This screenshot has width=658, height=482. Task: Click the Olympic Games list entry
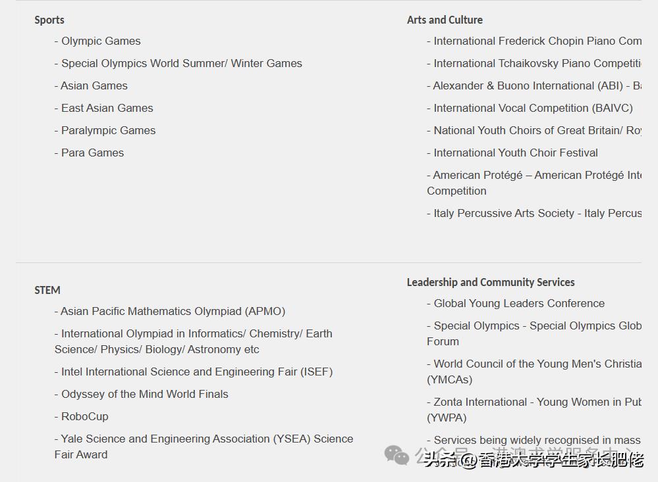tap(101, 41)
